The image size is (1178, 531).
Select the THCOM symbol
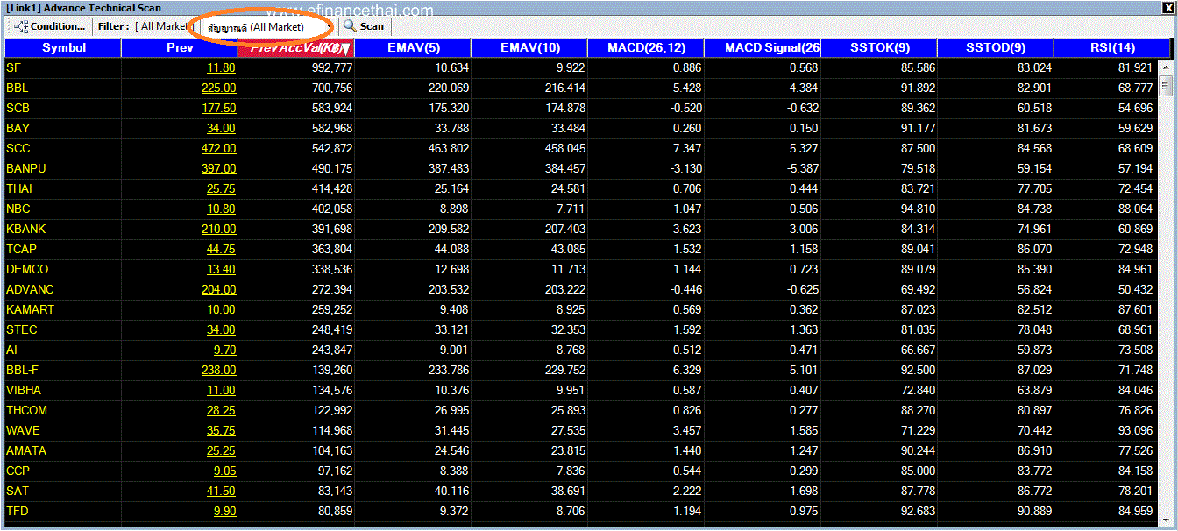tap(26, 410)
